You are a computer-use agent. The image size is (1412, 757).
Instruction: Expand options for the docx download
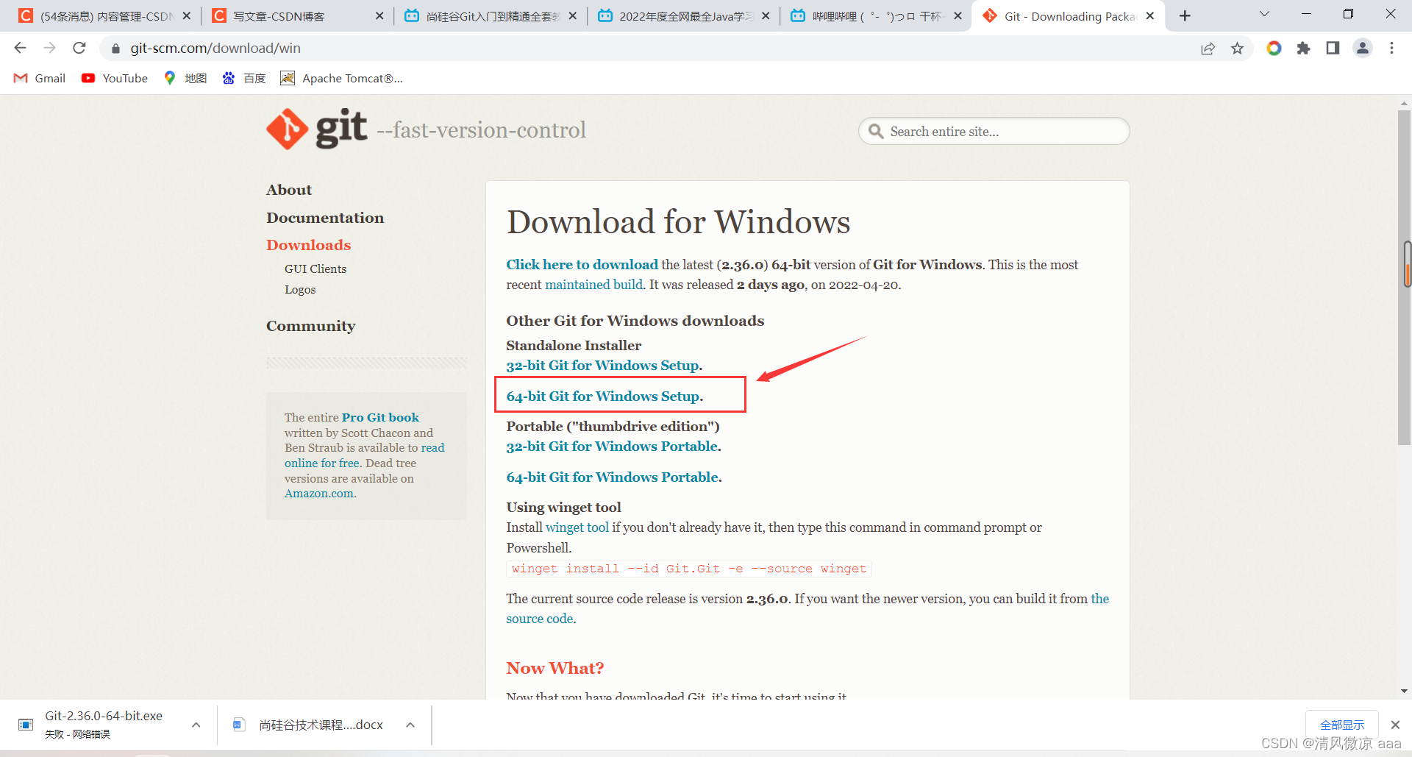pos(410,725)
